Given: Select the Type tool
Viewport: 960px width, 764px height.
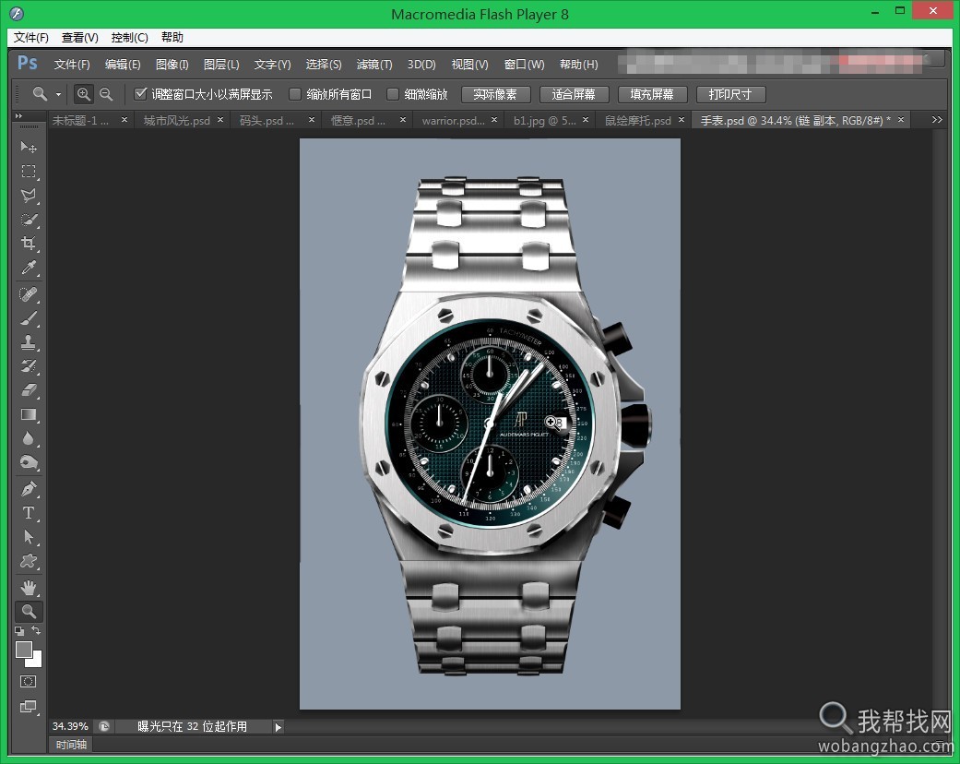Looking at the screenshot, I should [29, 513].
